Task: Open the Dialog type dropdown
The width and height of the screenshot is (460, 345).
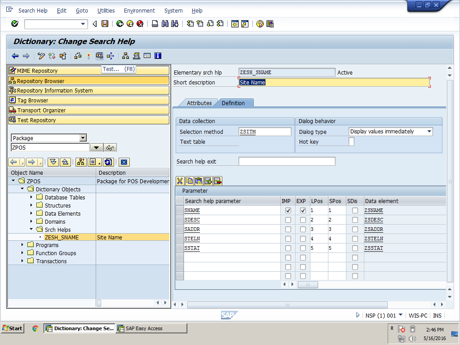Action: pyautogui.click(x=429, y=132)
